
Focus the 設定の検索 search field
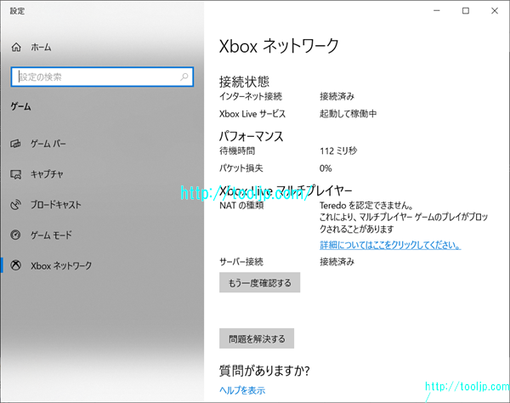pos(102,77)
